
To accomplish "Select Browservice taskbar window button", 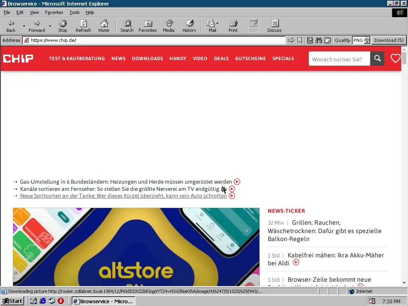I will (104, 301).
